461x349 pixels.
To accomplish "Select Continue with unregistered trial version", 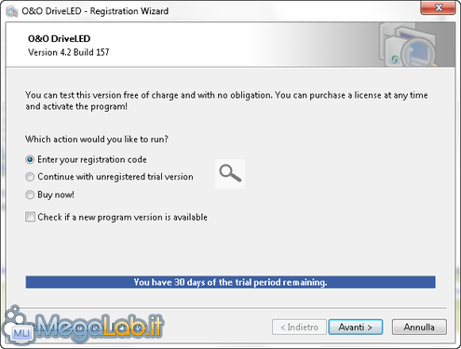I will click(30, 177).
